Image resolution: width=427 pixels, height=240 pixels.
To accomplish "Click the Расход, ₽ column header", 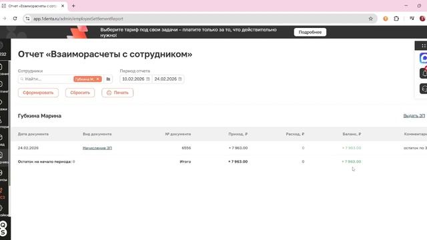I will coord(295,134).
